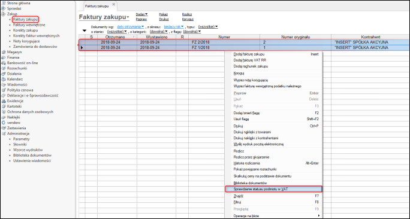The width and height of the screenshot is (410, 219).
Task: Click the Polityka cenowa icon
Action: 4,90
